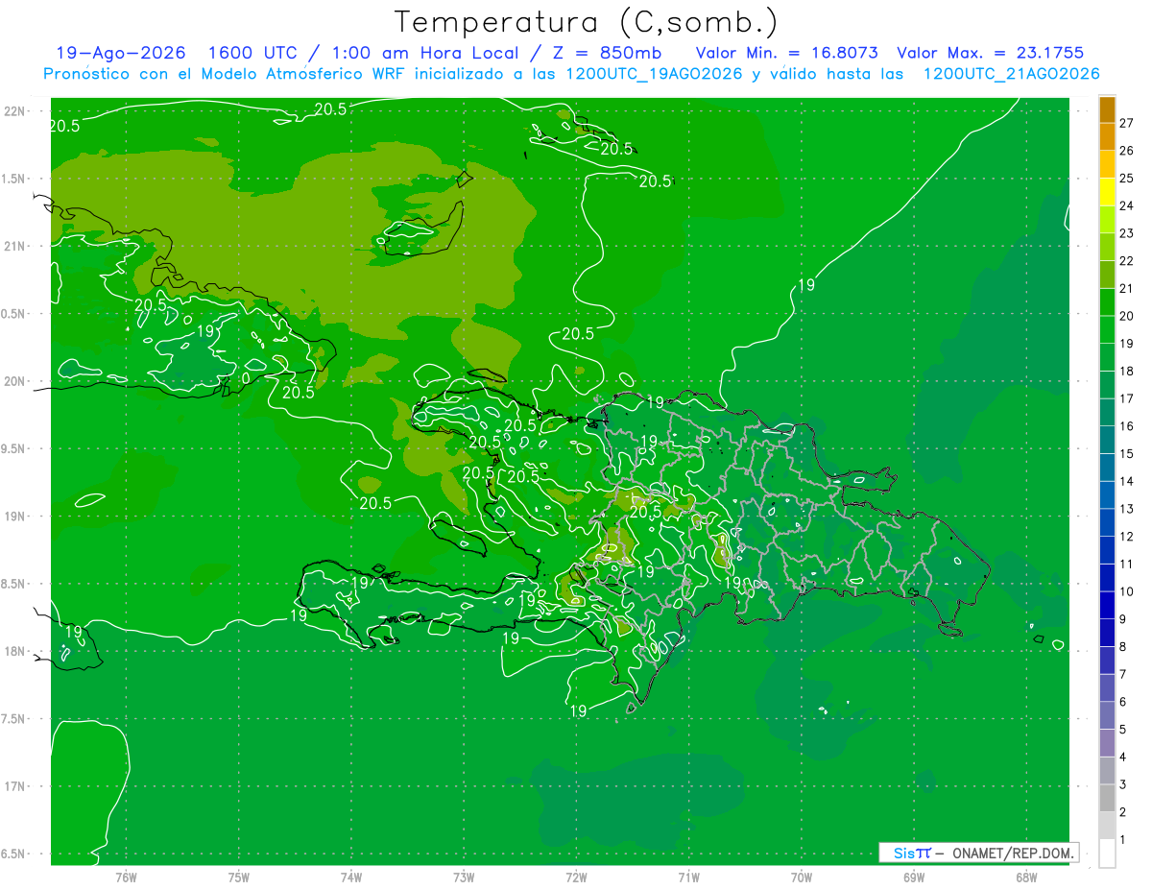Click the 68W longitude axis label

(x=1026, y=877)
